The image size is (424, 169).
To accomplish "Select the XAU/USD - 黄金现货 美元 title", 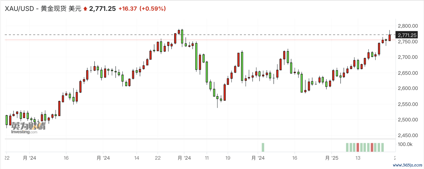I will click(43, 9).
